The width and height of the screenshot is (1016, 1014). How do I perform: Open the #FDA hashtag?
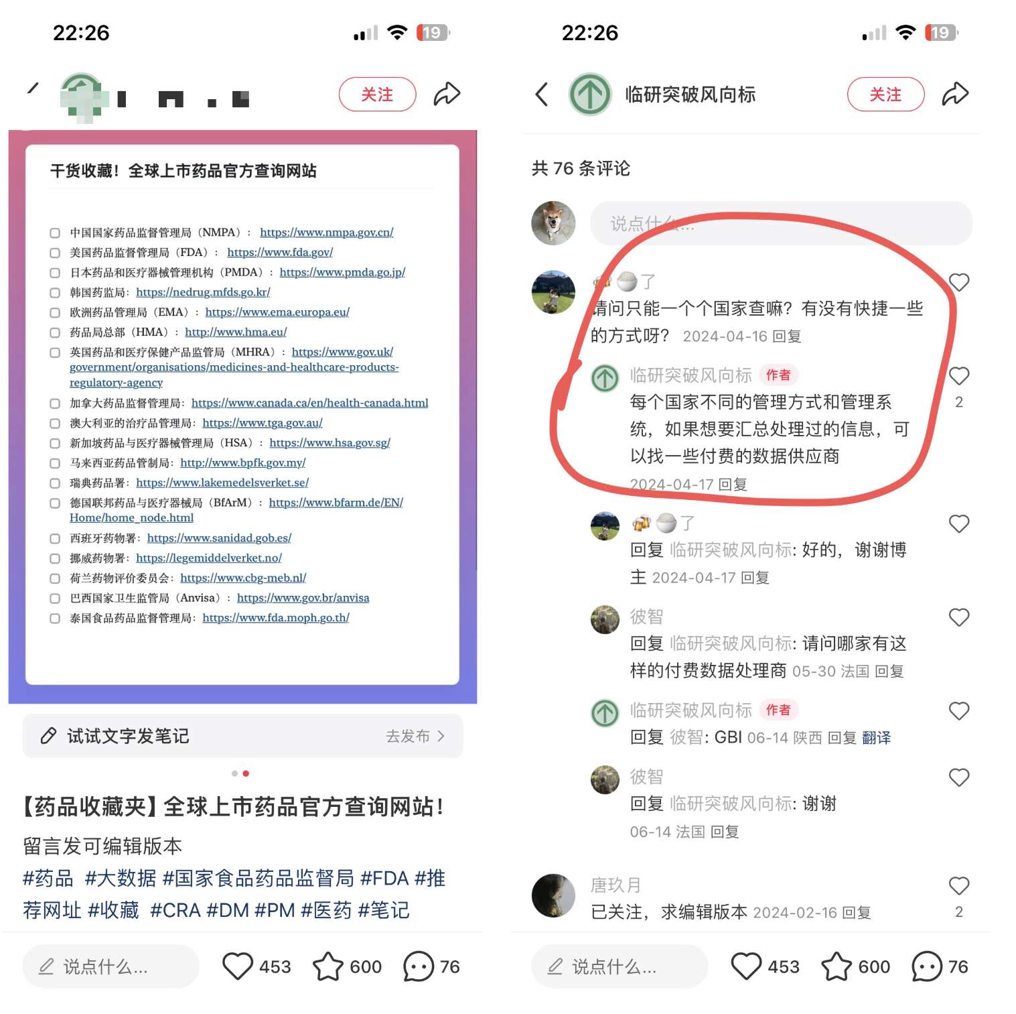point(384,878)
